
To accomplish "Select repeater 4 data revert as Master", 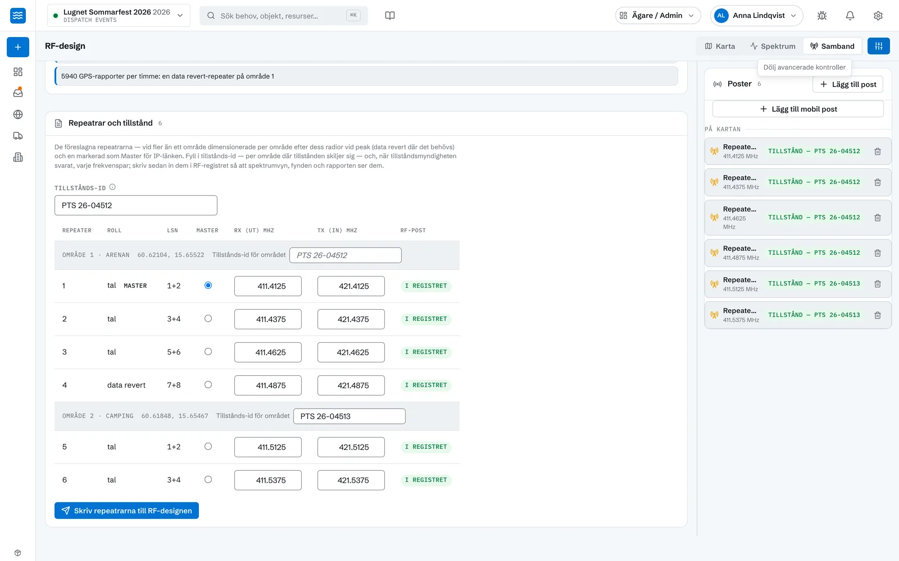I will click(208, 385).
